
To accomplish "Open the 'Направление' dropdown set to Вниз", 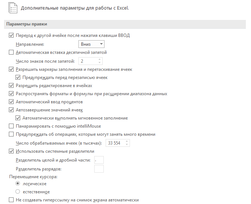I will [x=91, y=44].
